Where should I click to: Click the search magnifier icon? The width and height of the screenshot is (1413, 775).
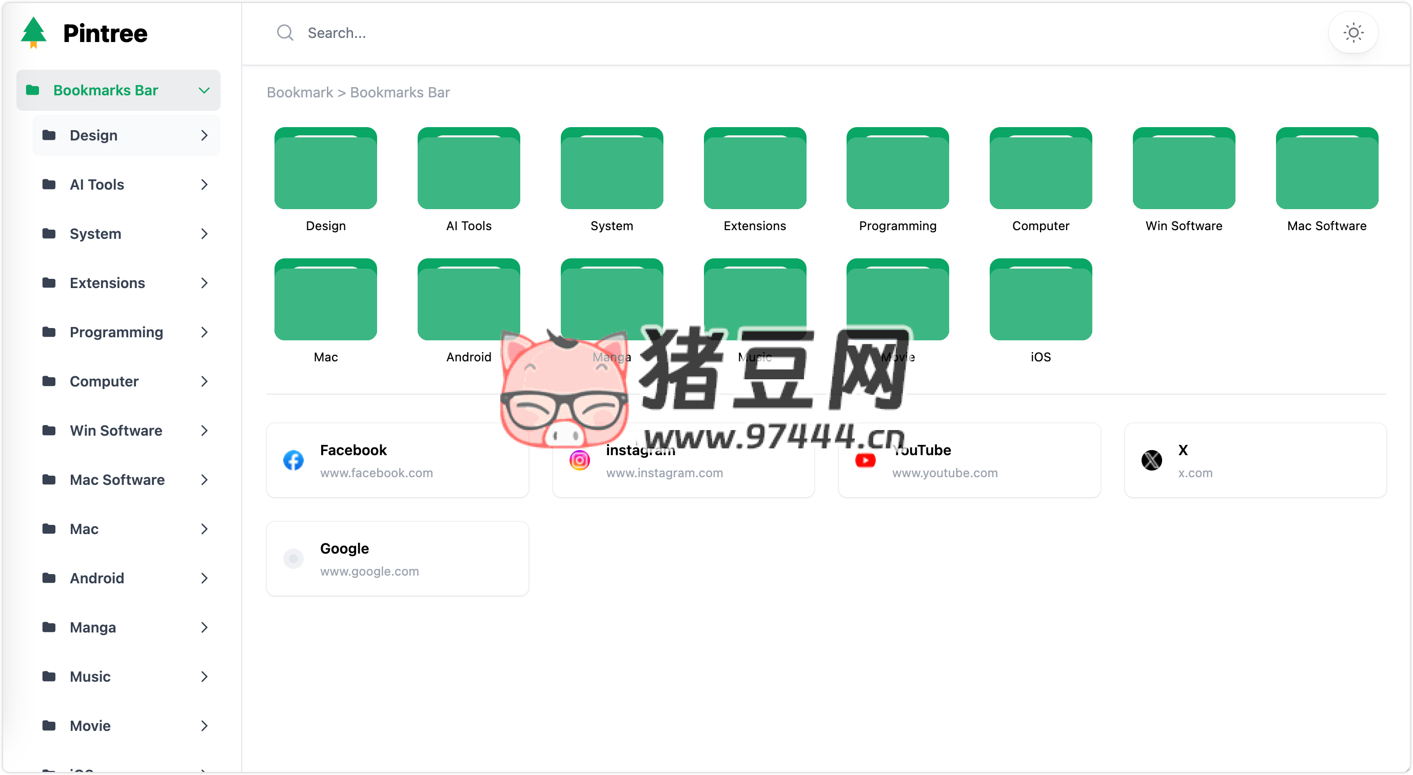click(285, 33)
